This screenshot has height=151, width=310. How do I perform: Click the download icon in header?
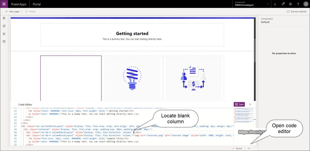(275, 4)
